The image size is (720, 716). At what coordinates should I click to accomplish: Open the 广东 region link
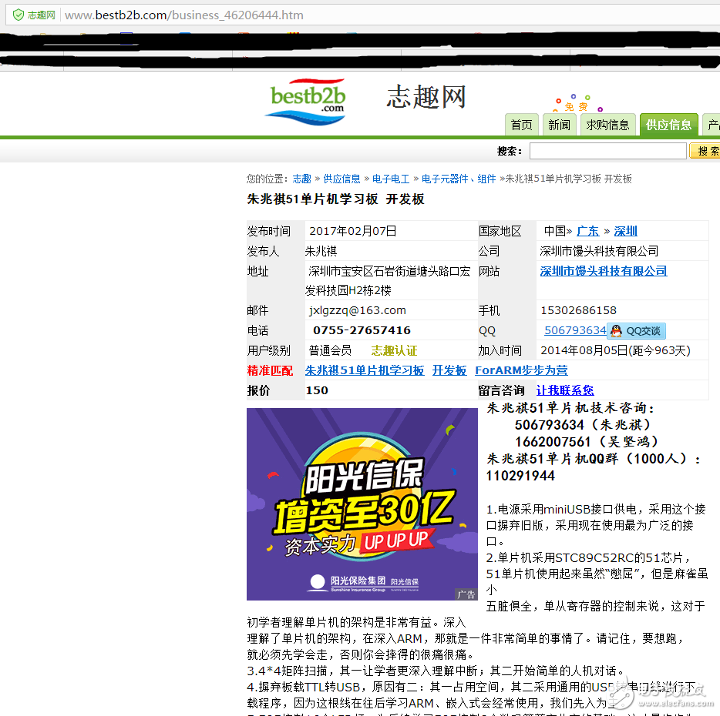coord(587,231)
